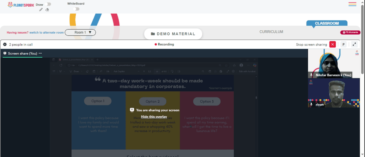Screen dimensions: 365x157
Task: Click the Recording indicator
Action: click(164, 44)
